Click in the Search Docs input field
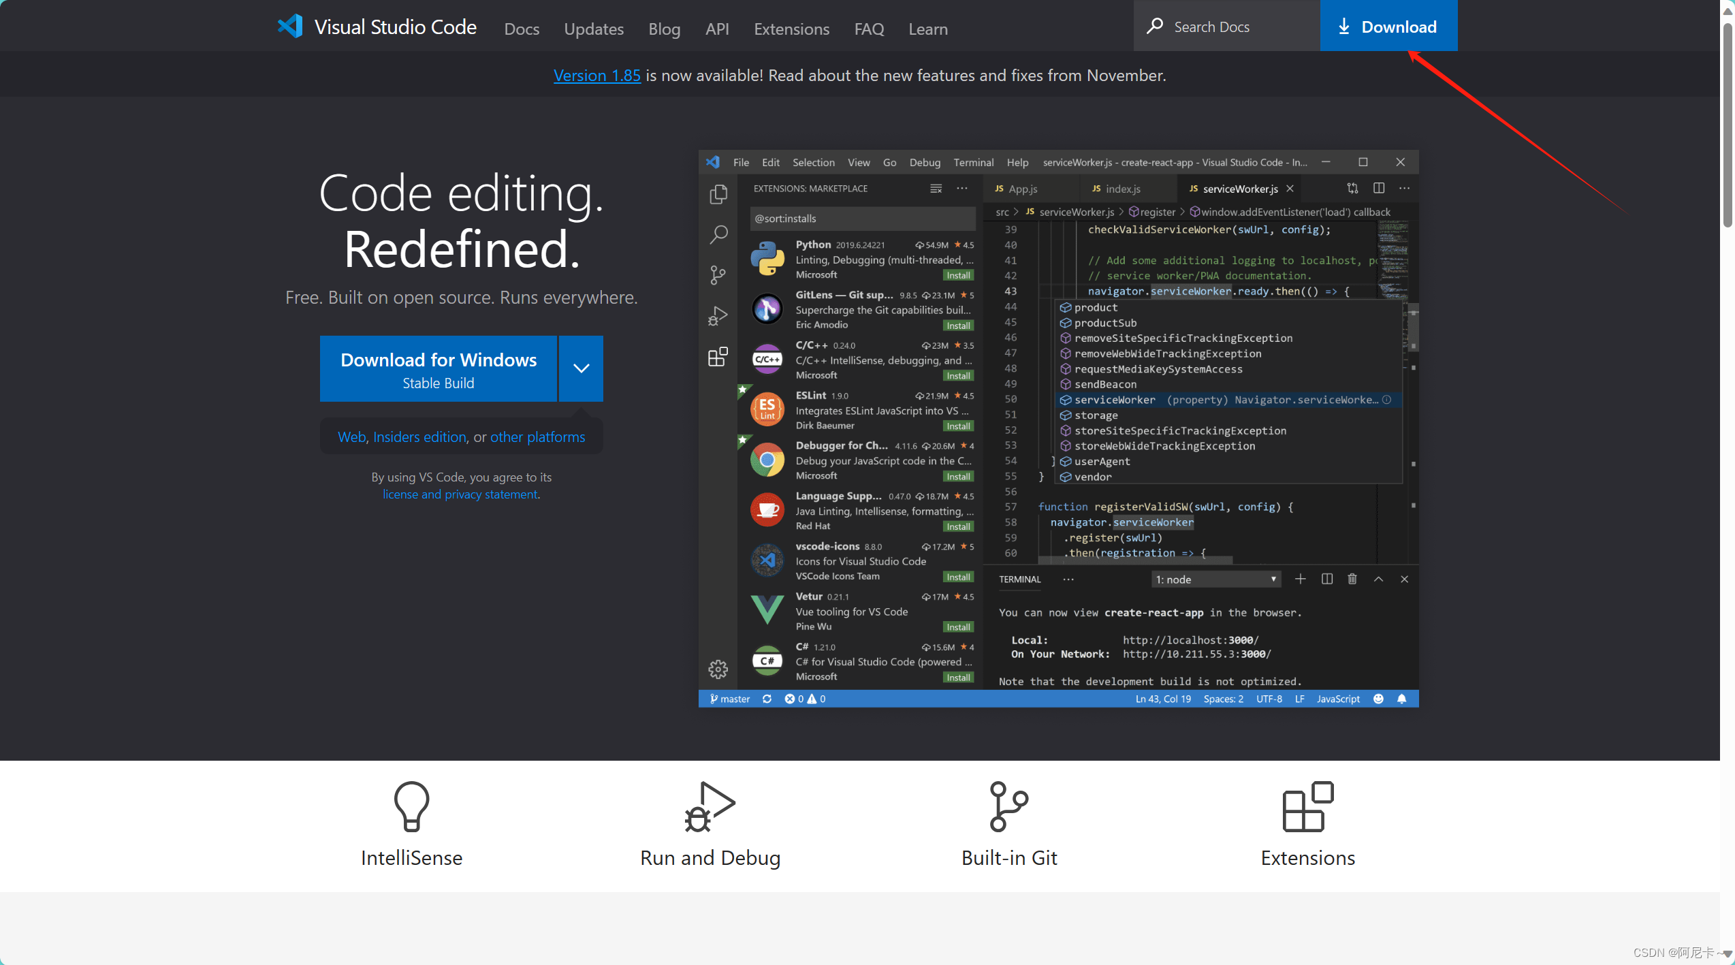1735x965 pixels. 1227,26
